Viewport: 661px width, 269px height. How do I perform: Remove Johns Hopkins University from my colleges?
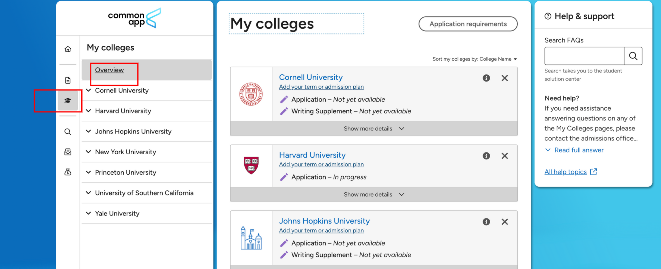point(505,222)
